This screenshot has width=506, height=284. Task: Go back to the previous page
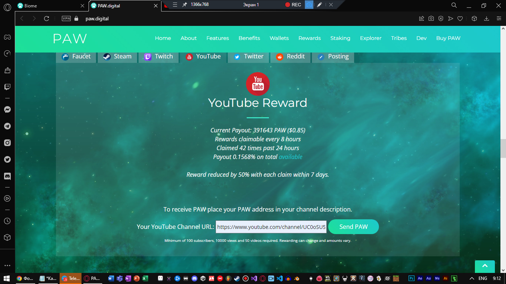pos(22,18)
